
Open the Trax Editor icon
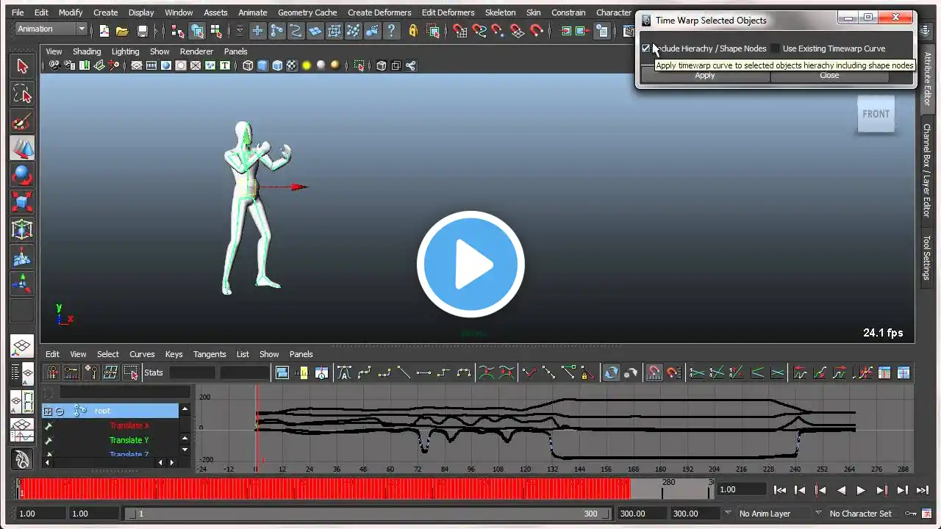(x=904, y=373)
